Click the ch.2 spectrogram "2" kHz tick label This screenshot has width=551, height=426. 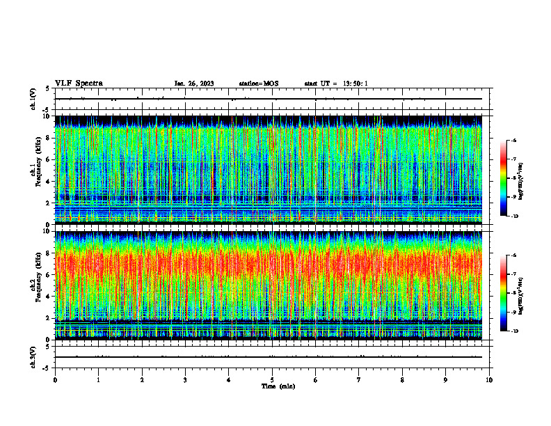click(49, 318)
